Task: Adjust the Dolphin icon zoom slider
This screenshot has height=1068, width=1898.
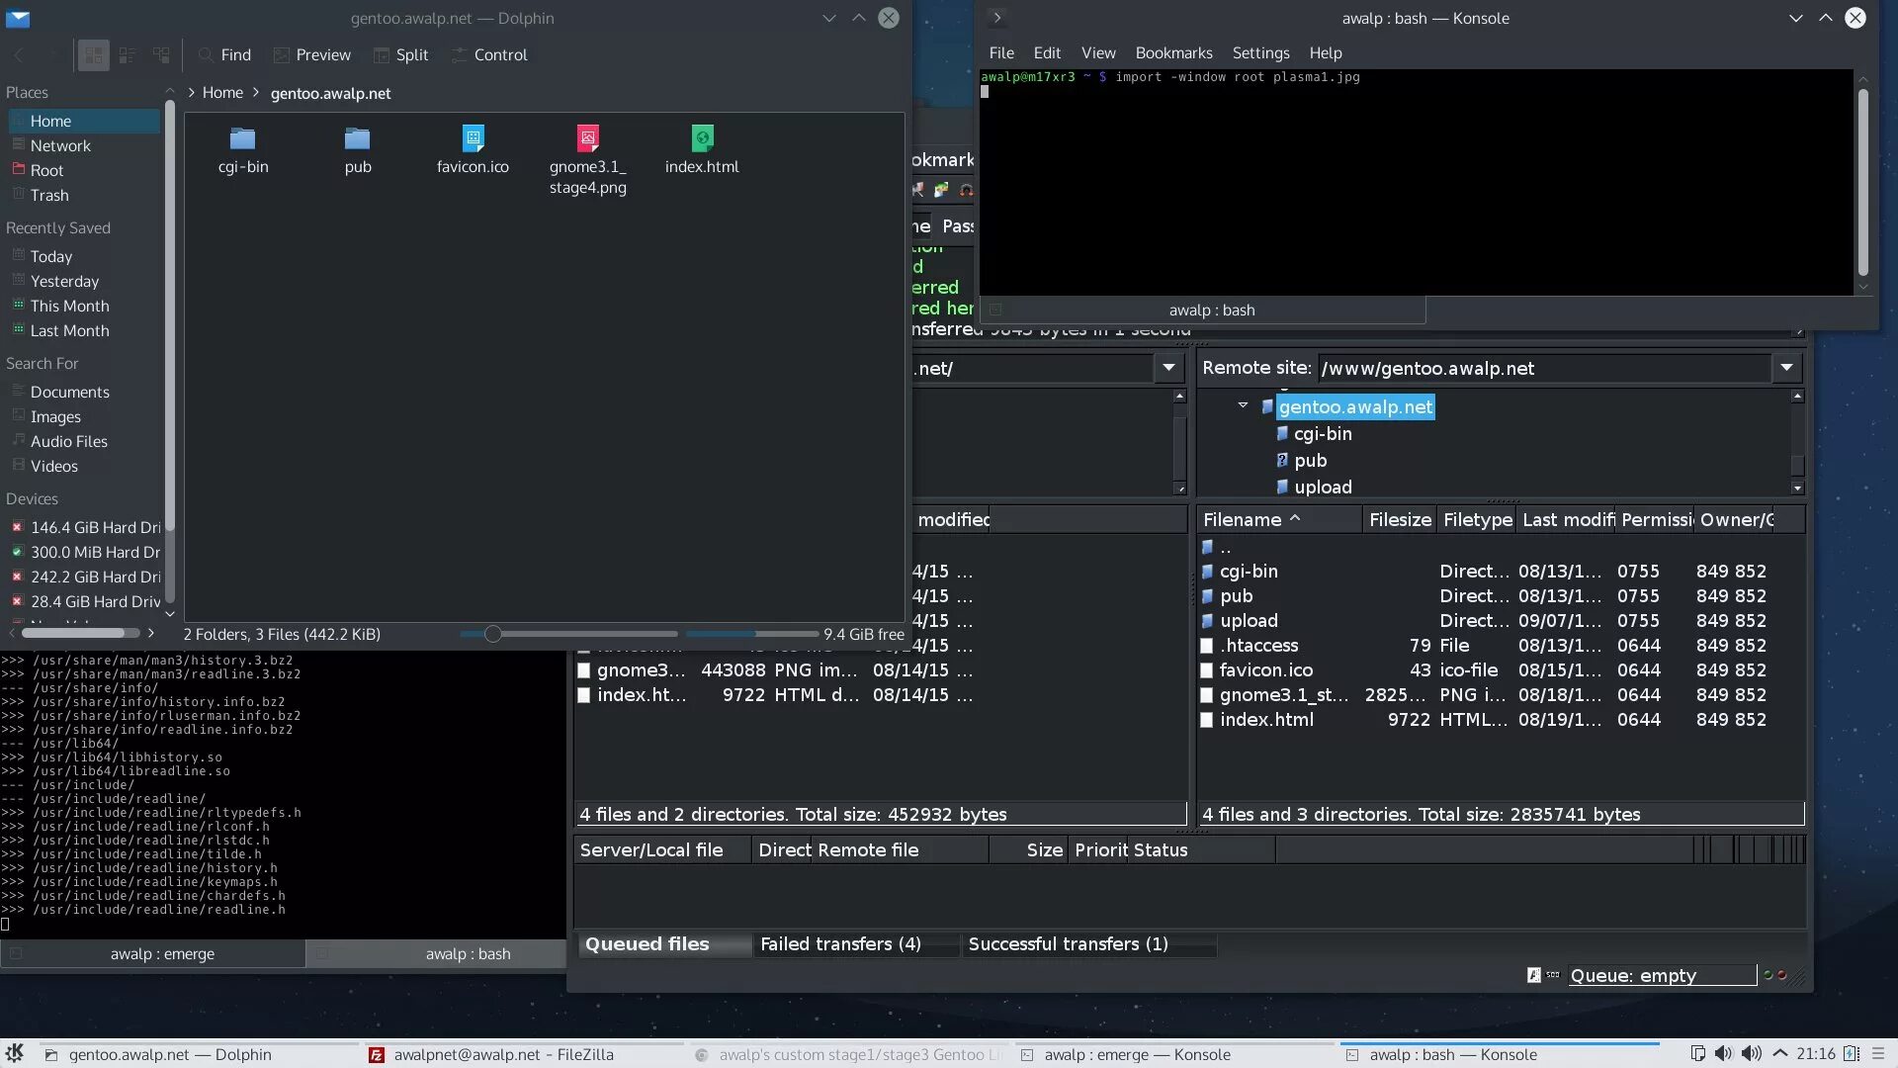Action: [492, 634]
